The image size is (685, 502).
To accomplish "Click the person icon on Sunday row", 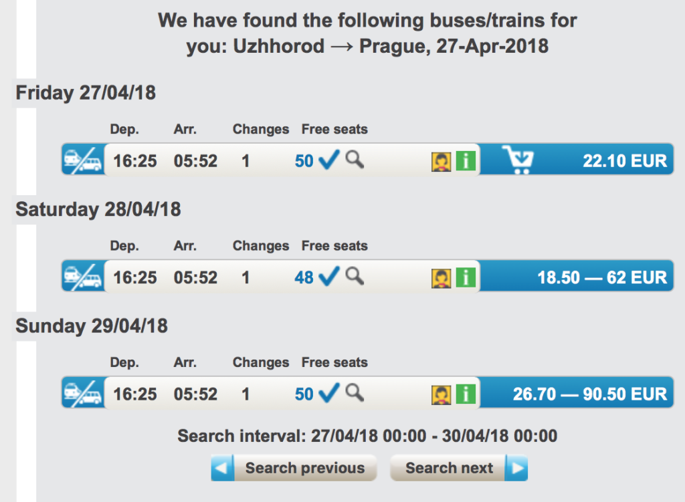I will point(441,394).
